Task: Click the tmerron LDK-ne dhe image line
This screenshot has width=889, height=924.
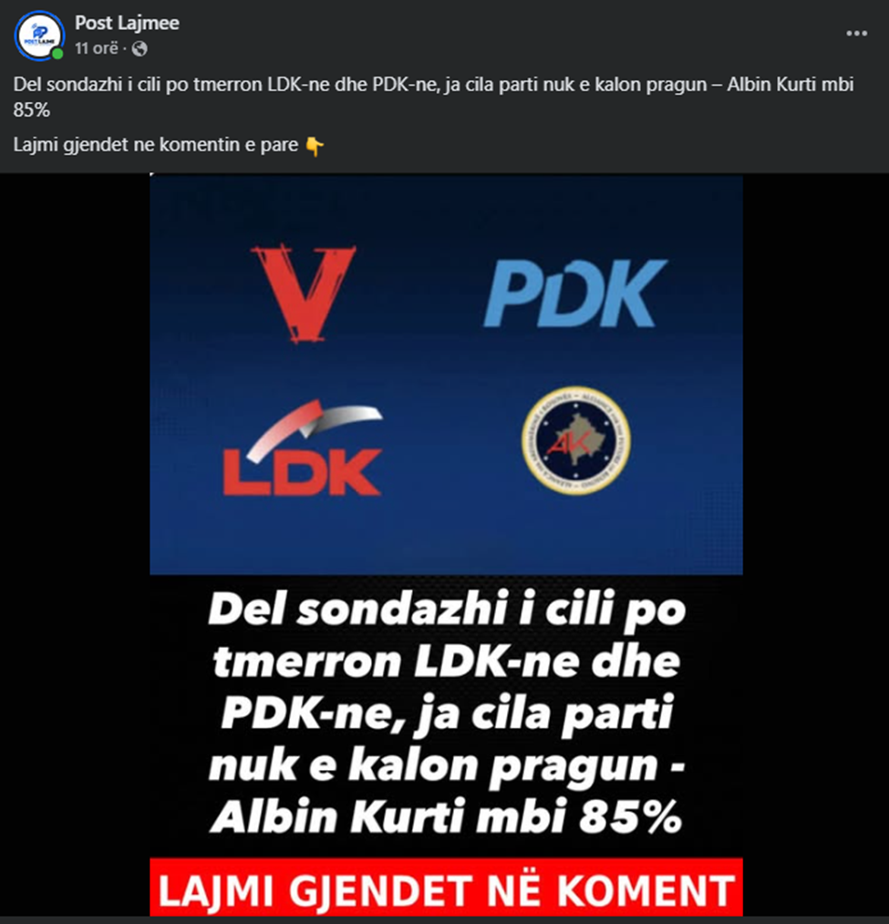Action: [446, 662]
